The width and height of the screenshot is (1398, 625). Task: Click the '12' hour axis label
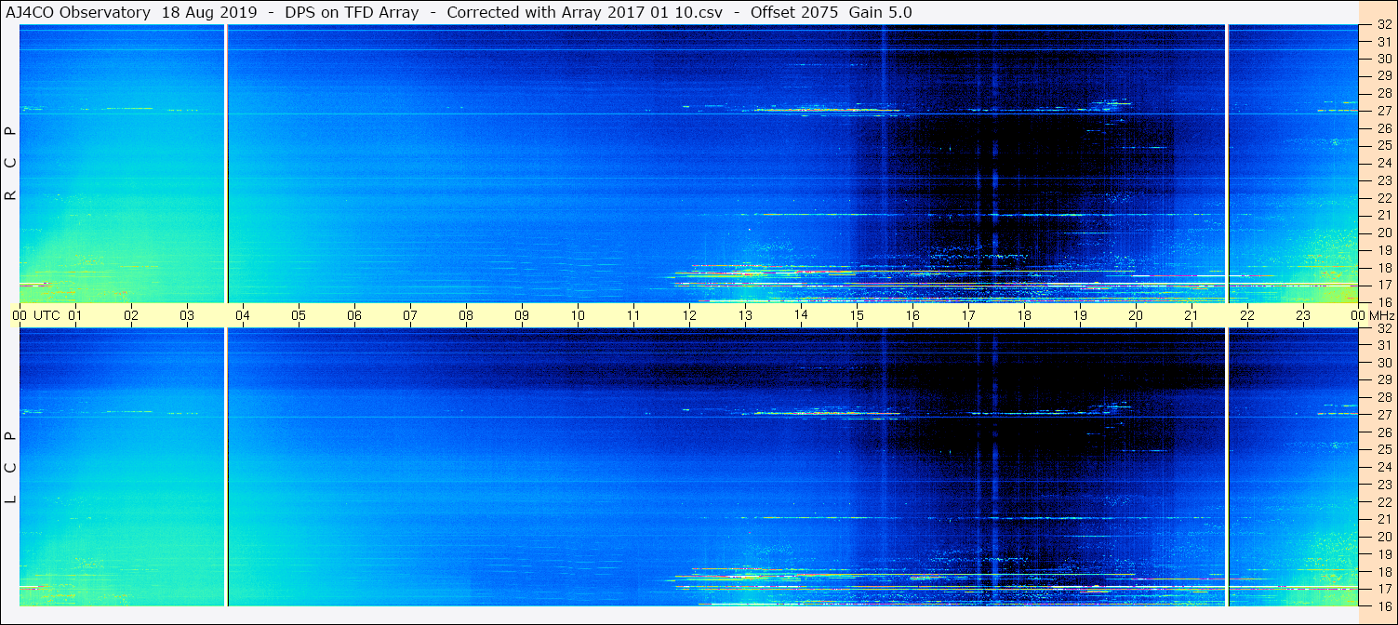click(x=689, y=315)
